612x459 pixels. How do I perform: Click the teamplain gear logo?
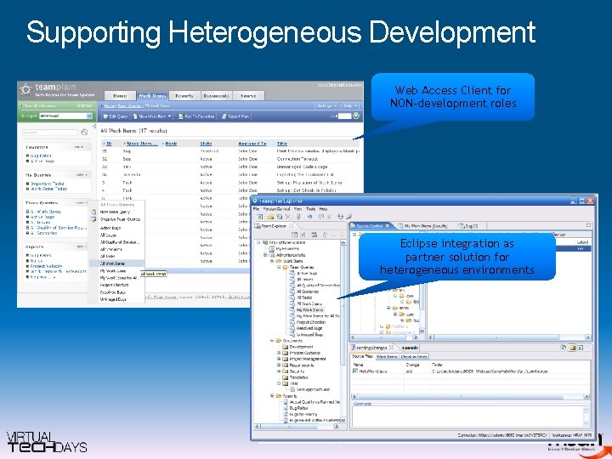[x=25, y=89]
